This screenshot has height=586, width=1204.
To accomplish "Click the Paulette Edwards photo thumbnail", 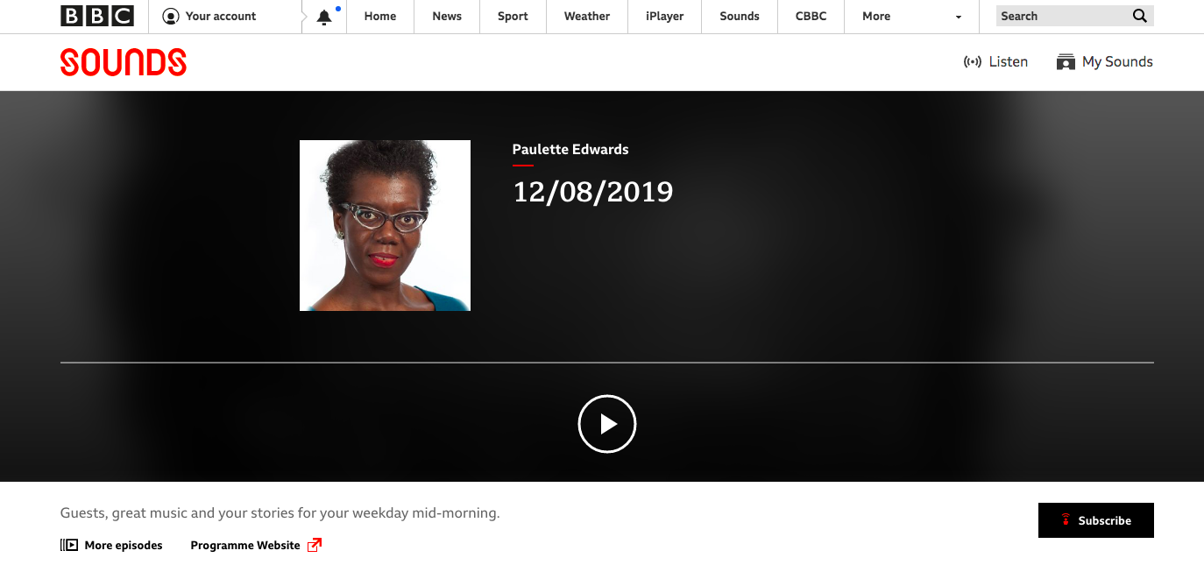I will coord(385,225).
